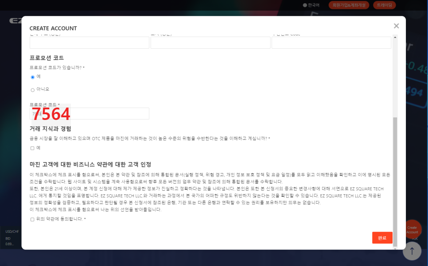The image size is (428, 266).
Task: Click the 프로모션 코드 section heading
Action: tap(47, 58)
